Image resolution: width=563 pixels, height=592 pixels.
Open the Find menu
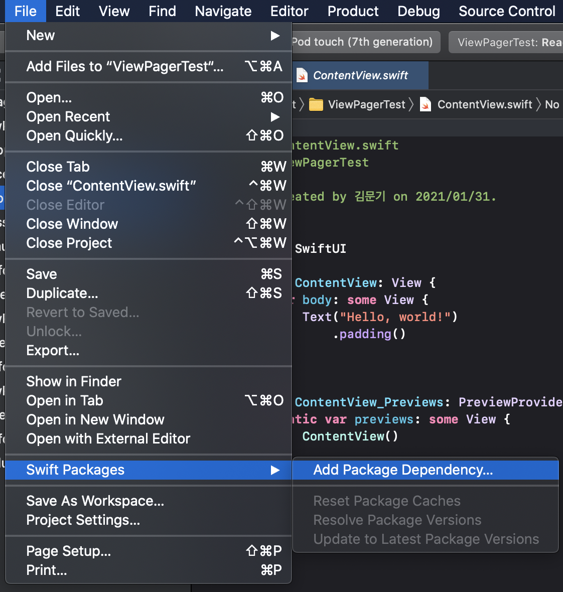[x=163, y=11]
